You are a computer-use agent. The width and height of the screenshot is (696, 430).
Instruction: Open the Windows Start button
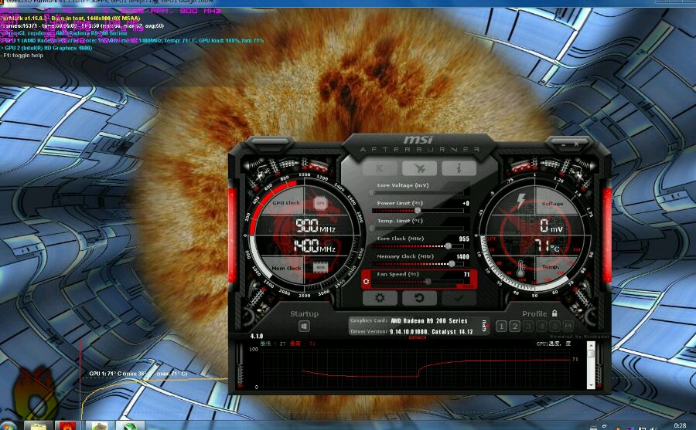coord(8,426)
